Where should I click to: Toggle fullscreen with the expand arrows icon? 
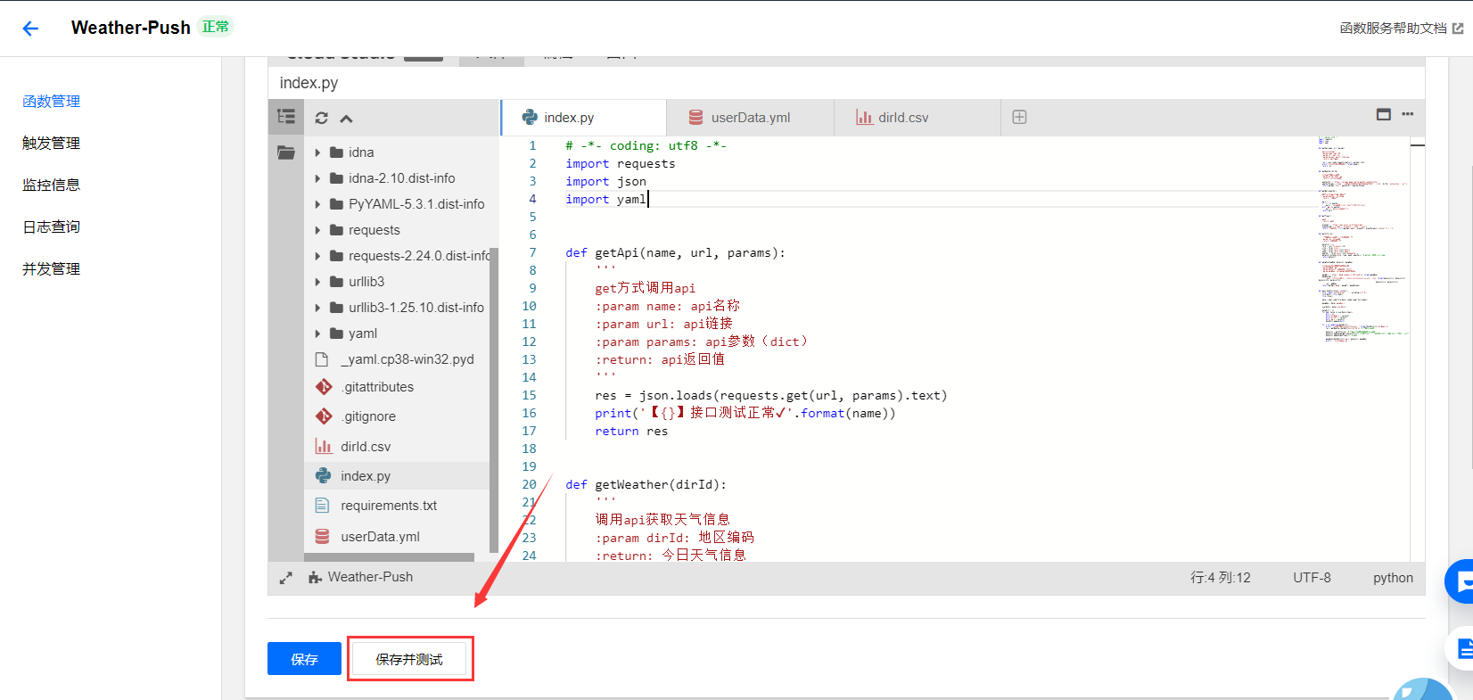[x=285, y=578]
